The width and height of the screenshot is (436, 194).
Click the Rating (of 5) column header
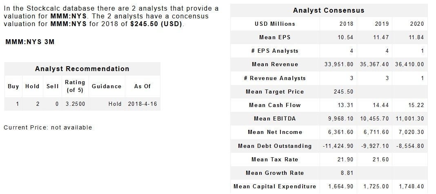[x=75, y=86]
